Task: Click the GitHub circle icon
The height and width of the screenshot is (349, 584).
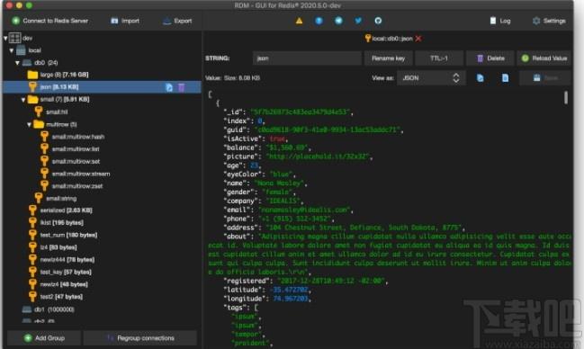Action: tap(378, 21)
